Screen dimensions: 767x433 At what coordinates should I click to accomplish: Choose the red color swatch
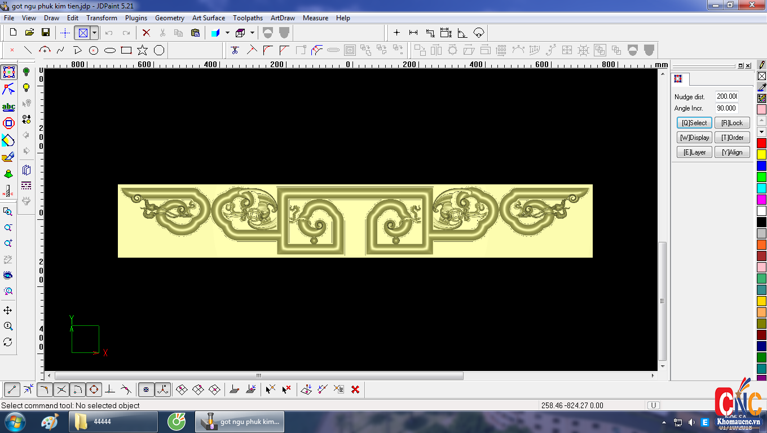point(761,143)
